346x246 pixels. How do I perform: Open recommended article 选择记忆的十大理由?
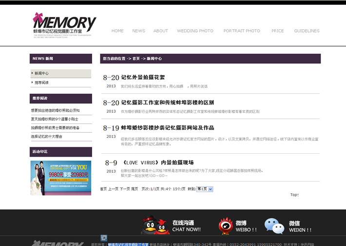tap(47, 136)
